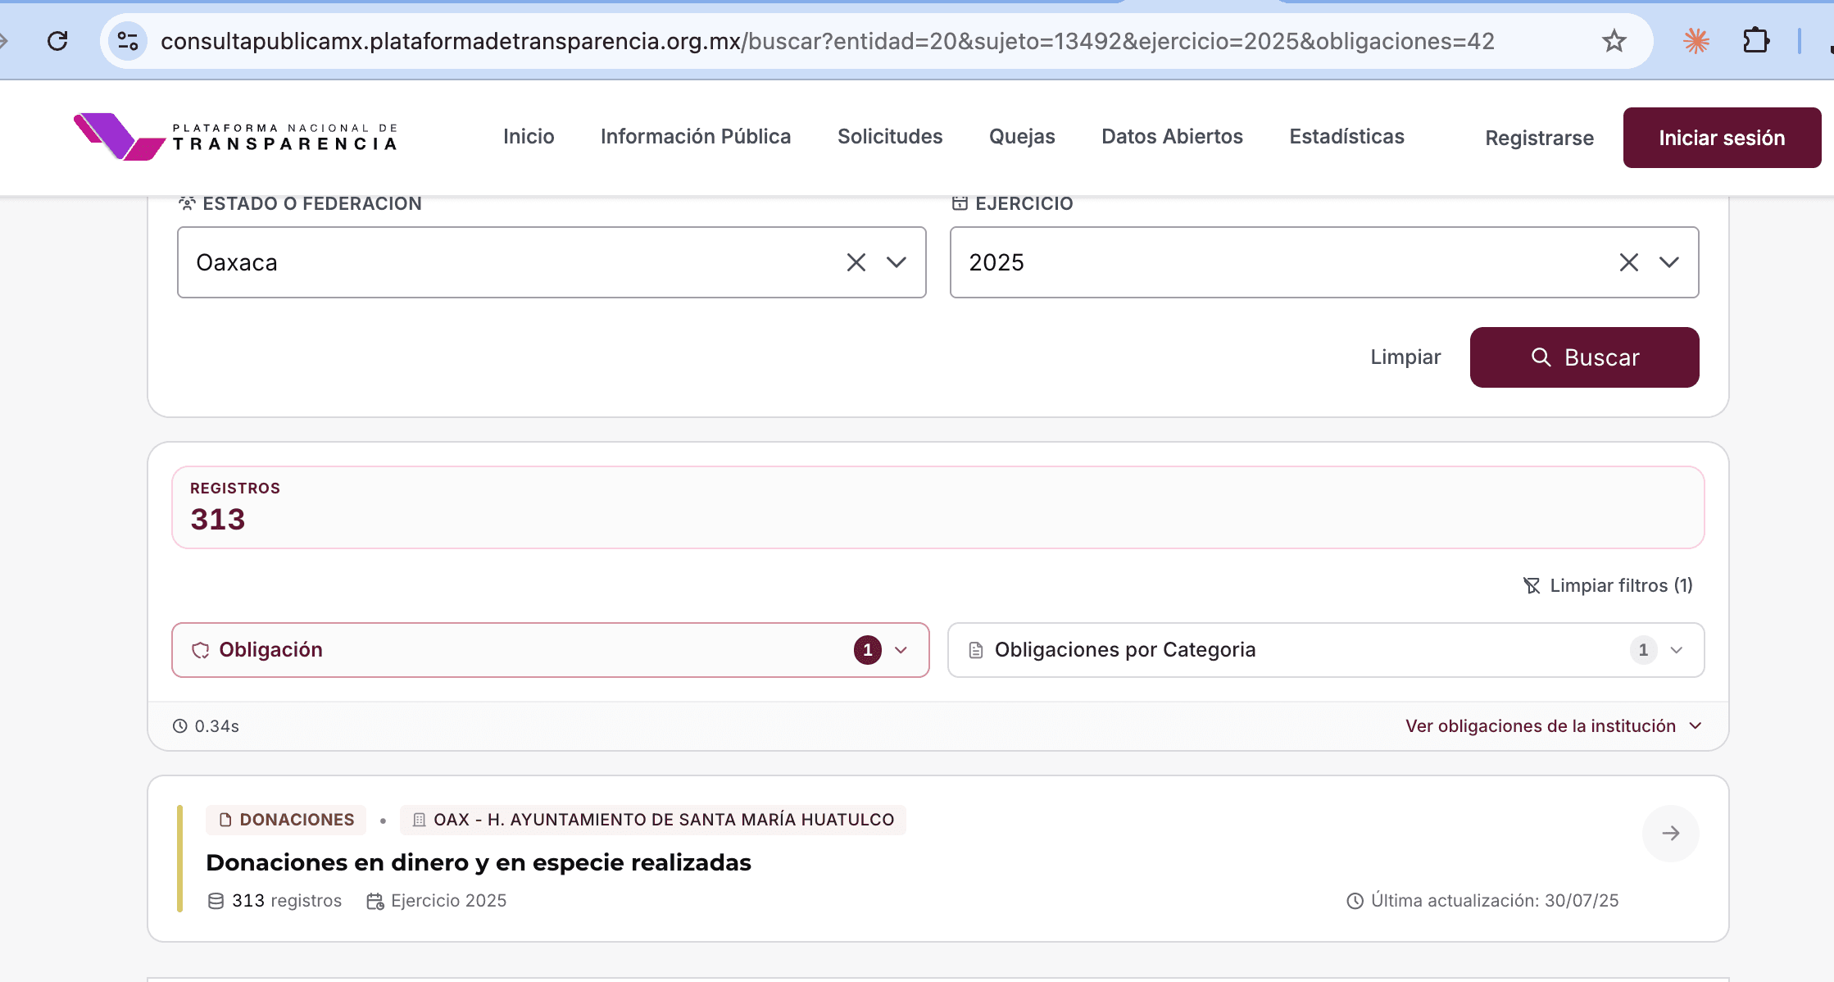The width and height of the screenshot is (1834, 982).
Task: Open Datos Abiertos in the navigation
Action: point(1172,137)
